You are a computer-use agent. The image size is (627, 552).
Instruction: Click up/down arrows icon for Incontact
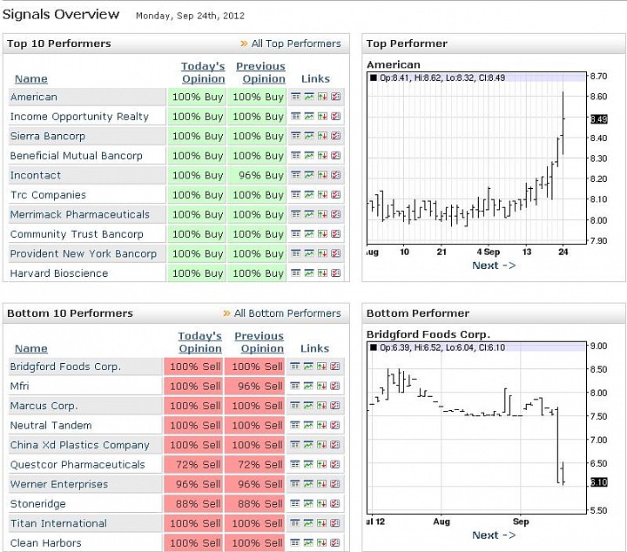(322, 175)
